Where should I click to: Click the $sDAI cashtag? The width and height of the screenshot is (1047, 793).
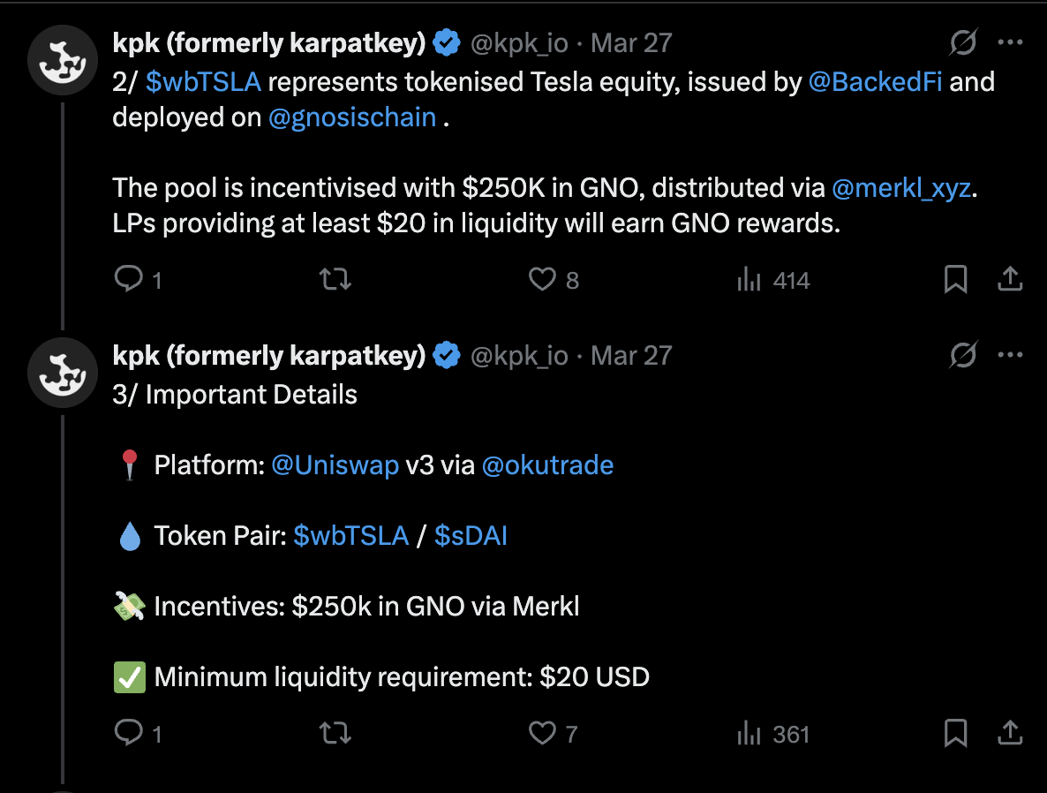(x=471, y=536)
